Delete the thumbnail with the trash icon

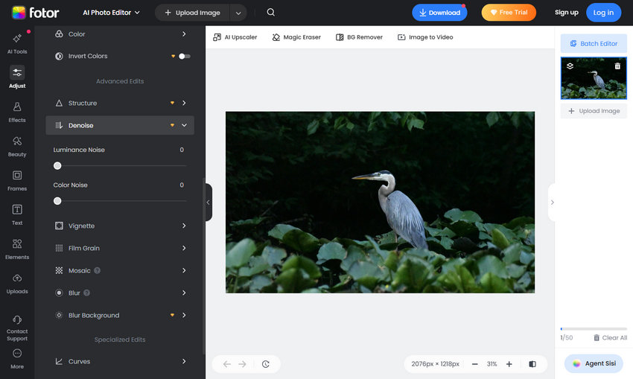tap(617, 66)
